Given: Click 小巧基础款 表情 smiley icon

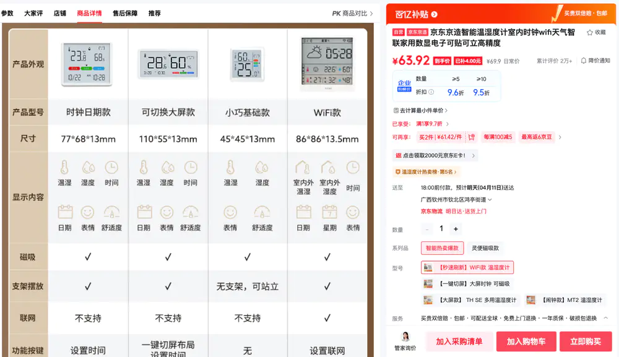Looking at the screenshot, I should point(230,212).
